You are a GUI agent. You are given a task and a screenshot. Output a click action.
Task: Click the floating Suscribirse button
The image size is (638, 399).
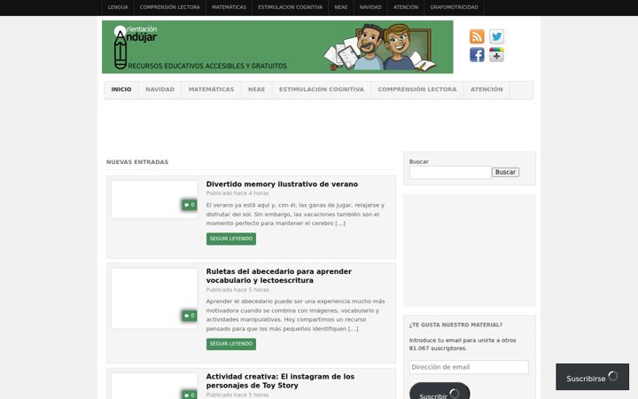593,377
